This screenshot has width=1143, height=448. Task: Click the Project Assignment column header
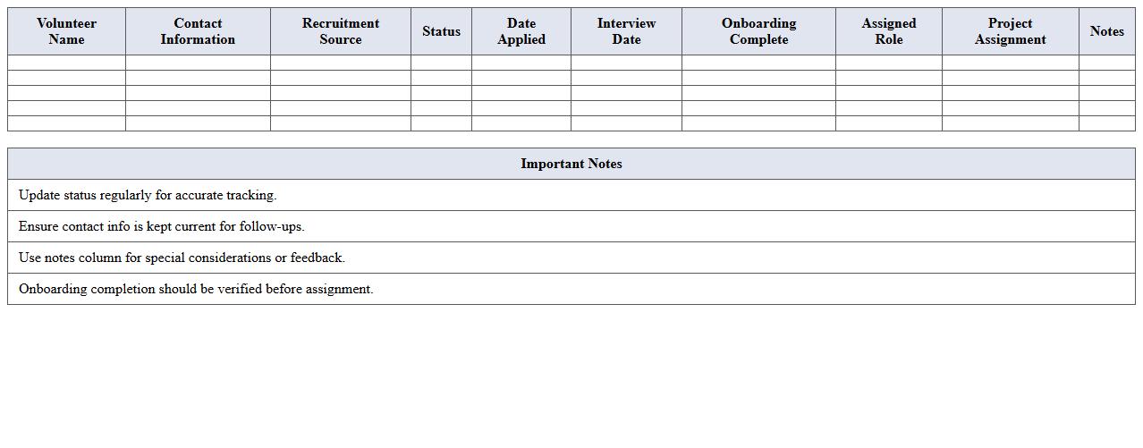(1010, 31)
